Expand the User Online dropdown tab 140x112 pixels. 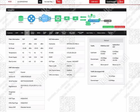[x=90, y=33]
